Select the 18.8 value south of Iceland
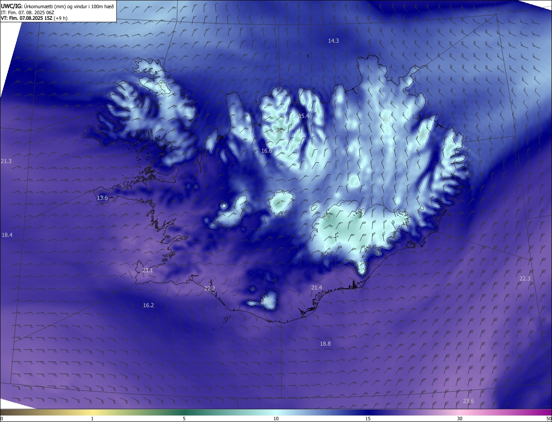Screen dimensions: 552x422 point(325,343)
